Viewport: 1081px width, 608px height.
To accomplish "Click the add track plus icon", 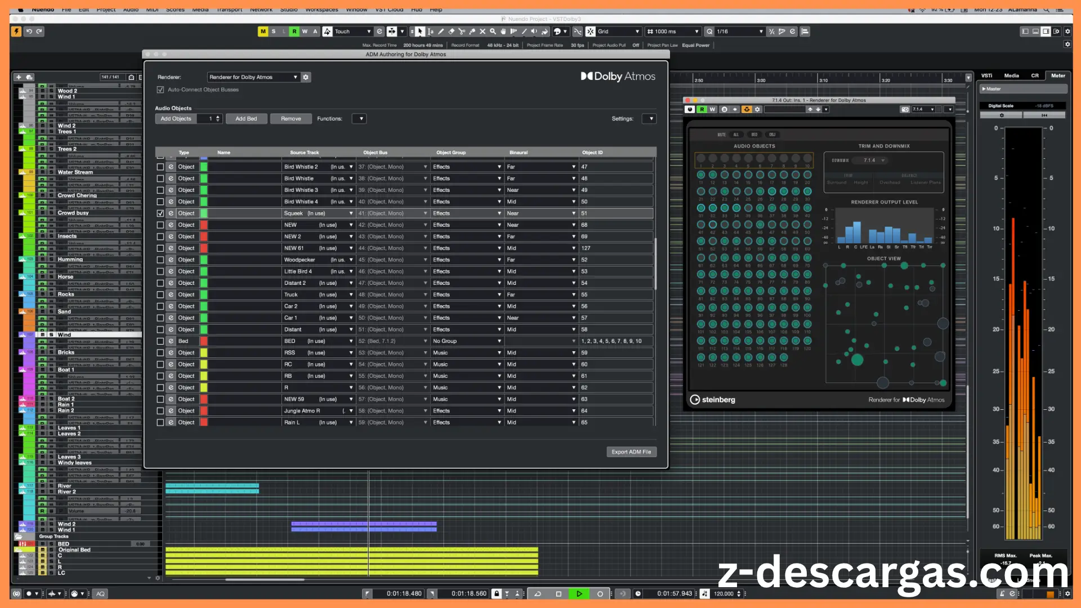I will [x=19, y=77].
